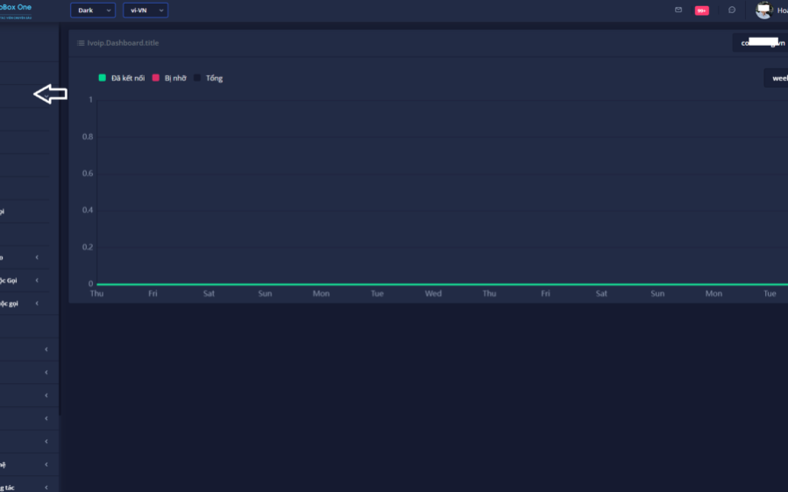Click the domain button ending in 'vn'
788x492 pixels.
pyautogui.click(x=759, y=43)
